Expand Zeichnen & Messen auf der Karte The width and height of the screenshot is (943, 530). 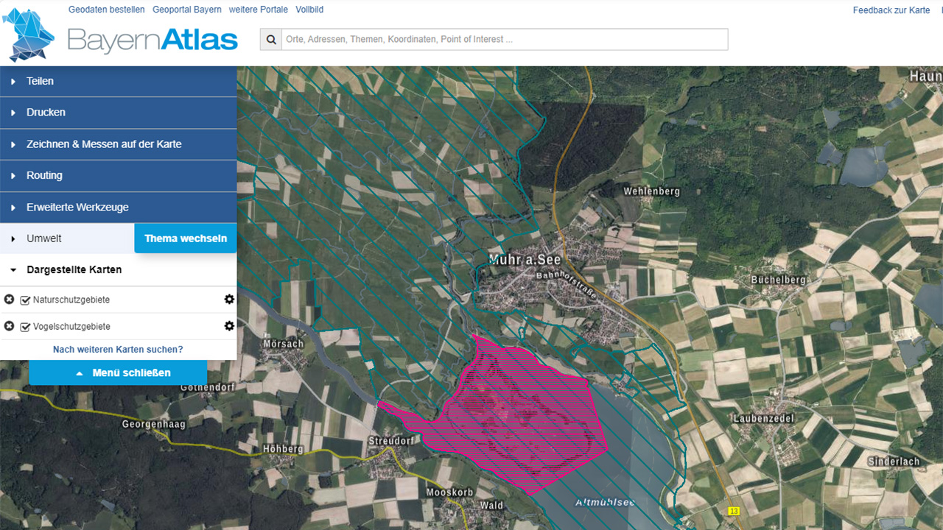click(118, 144)
